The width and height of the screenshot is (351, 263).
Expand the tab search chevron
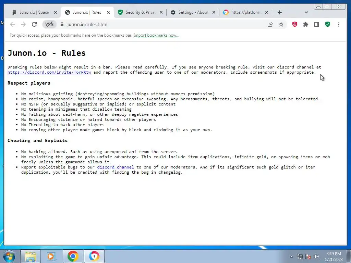306,12
